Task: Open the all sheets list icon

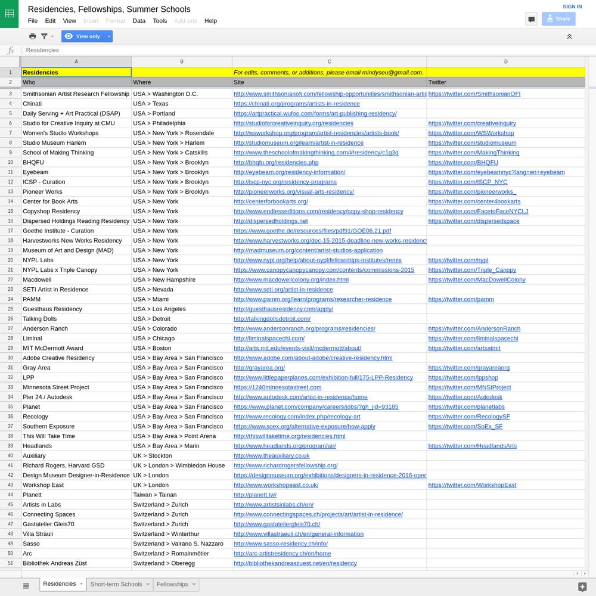Action: point(26,586)
